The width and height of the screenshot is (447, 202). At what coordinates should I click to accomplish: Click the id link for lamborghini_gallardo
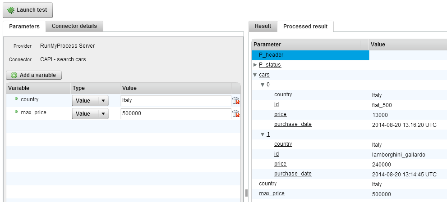click(x=276, y=154)
